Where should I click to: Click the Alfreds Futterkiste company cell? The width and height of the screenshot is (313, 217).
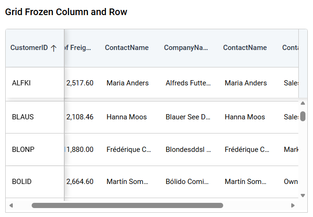point(188,83)
